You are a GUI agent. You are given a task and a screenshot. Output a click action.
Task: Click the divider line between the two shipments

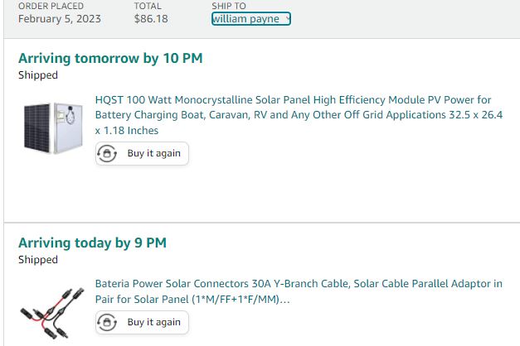262,223
